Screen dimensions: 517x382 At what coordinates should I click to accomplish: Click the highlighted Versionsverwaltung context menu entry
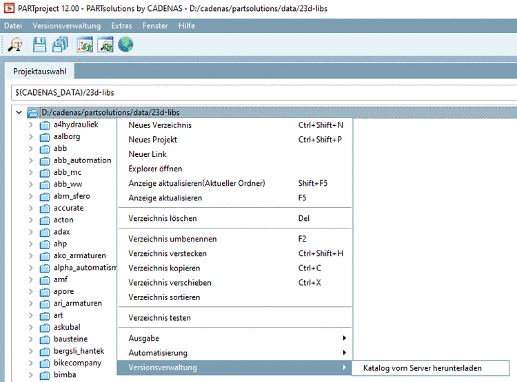point(234,368)
